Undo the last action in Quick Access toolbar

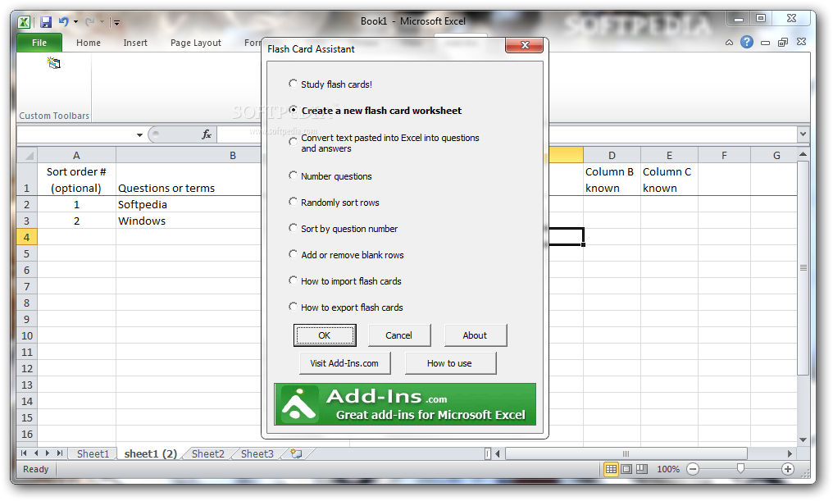[x=64, y=22]
